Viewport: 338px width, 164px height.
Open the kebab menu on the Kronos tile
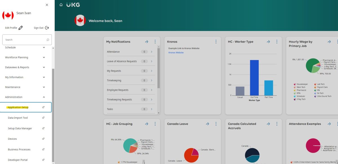click(x=216, y=41)
